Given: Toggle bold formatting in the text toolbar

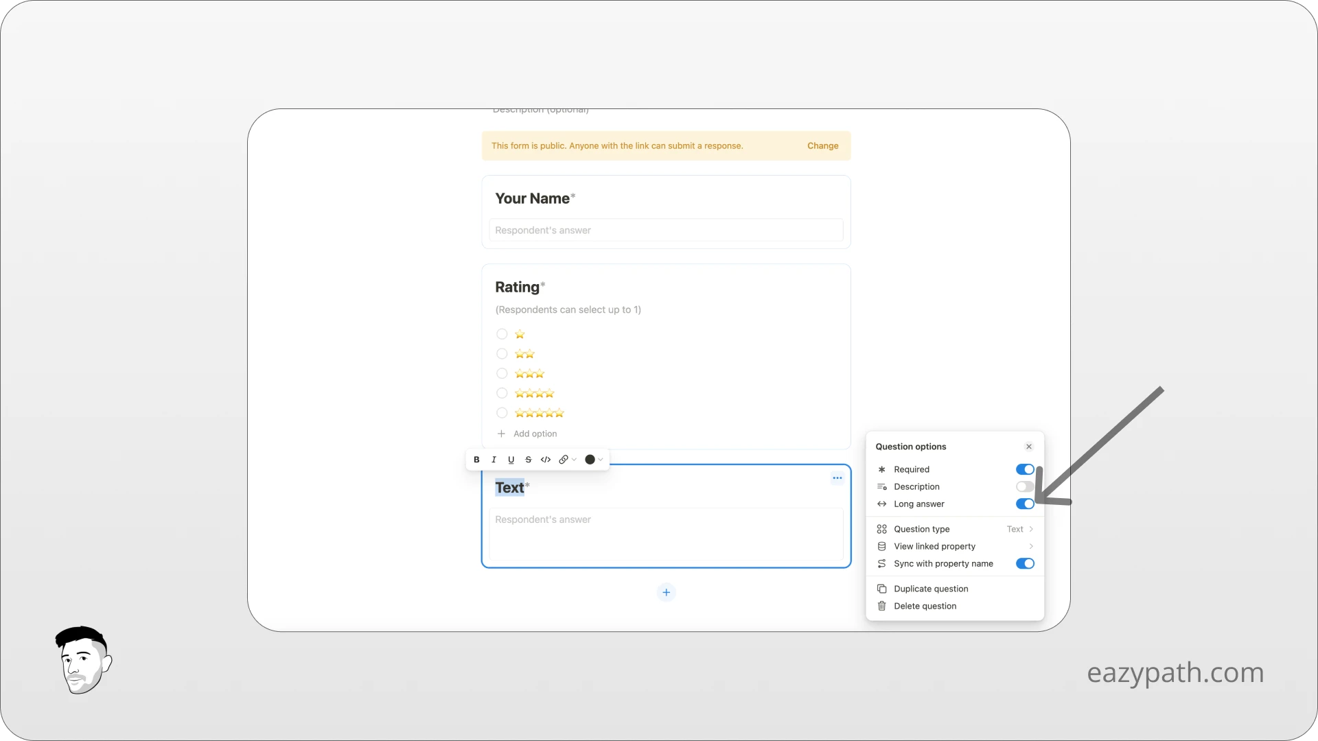Looking at the screenshot, I should point(476,459).
